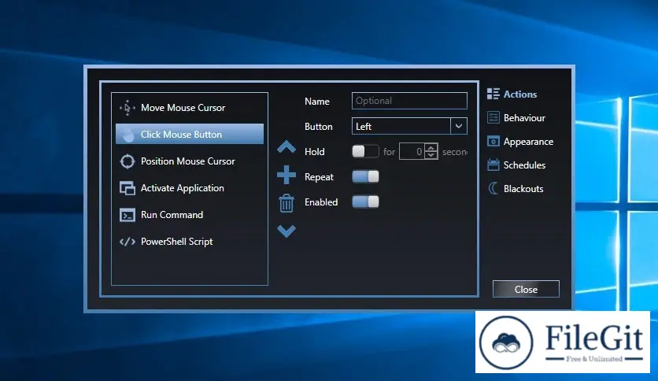This screenshot has width=658, height=381.
Task: Move action down with the down chevron
Action: pyautogui.click(x=286, y=231)
